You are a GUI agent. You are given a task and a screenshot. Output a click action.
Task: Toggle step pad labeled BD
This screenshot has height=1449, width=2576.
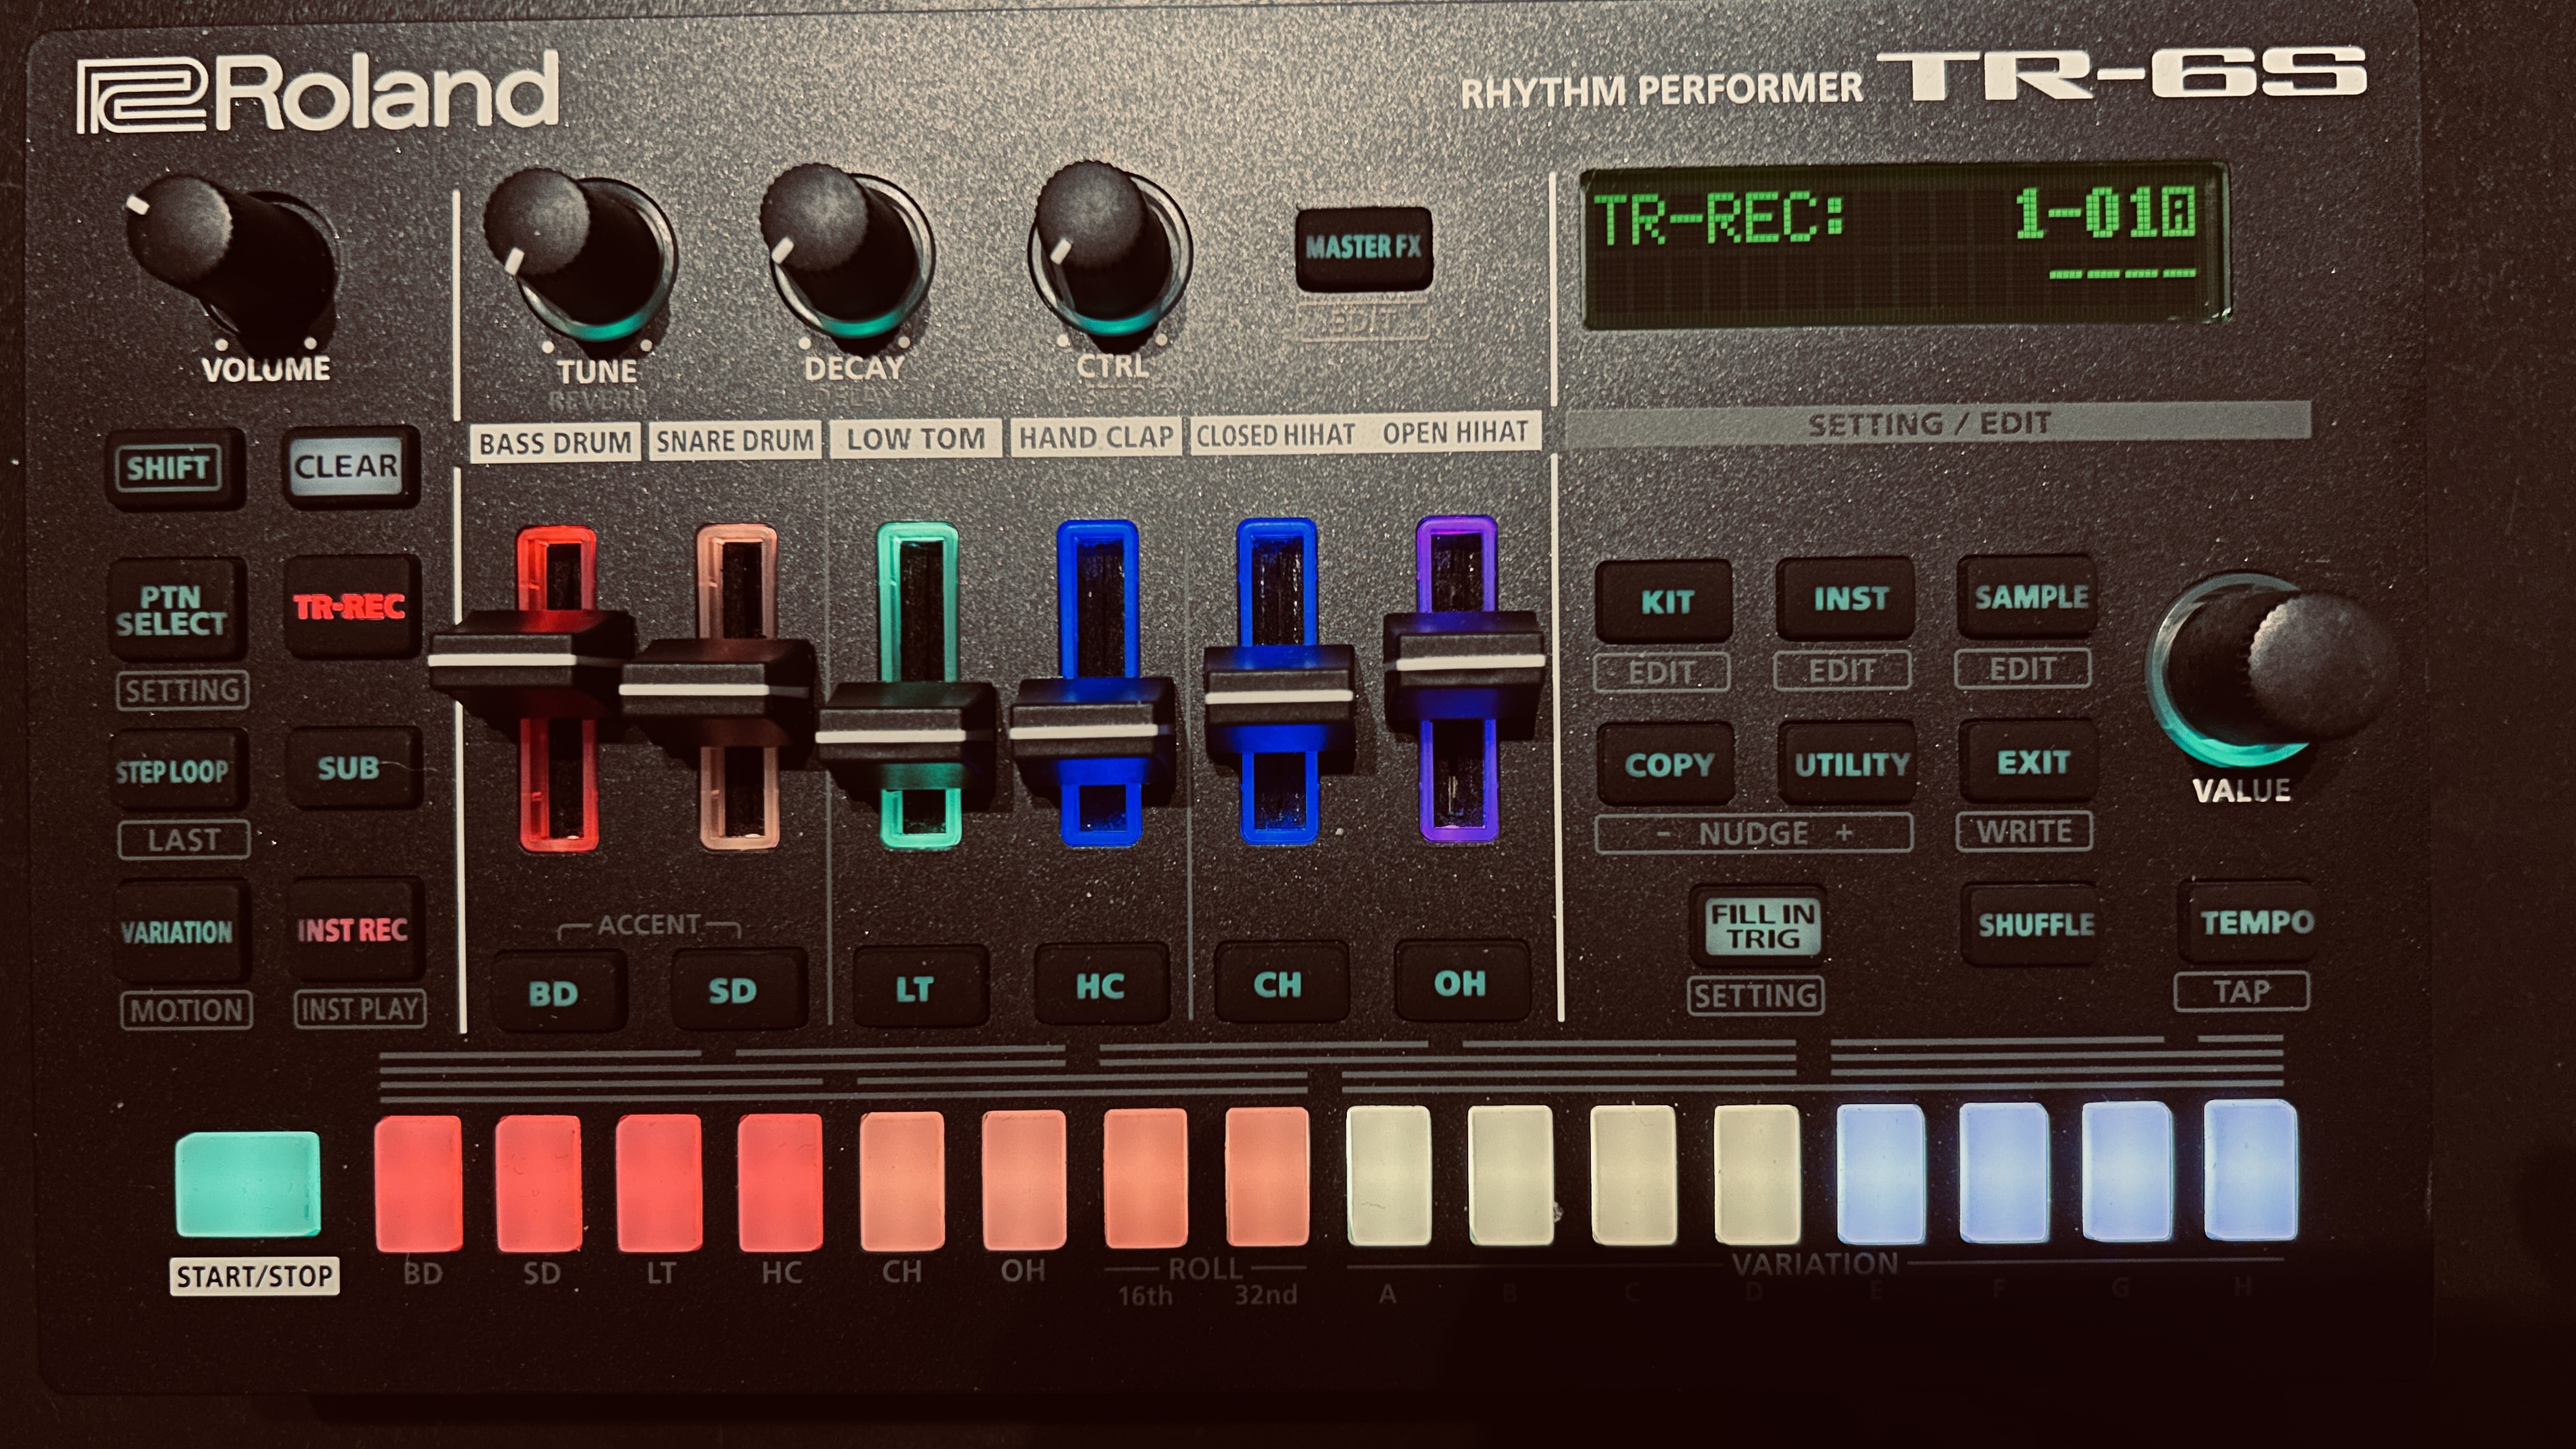[419, 1183]
